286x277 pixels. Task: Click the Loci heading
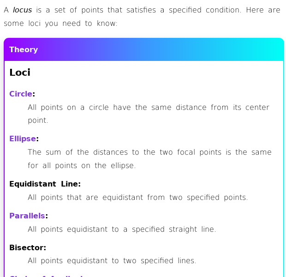coord(20,72)
